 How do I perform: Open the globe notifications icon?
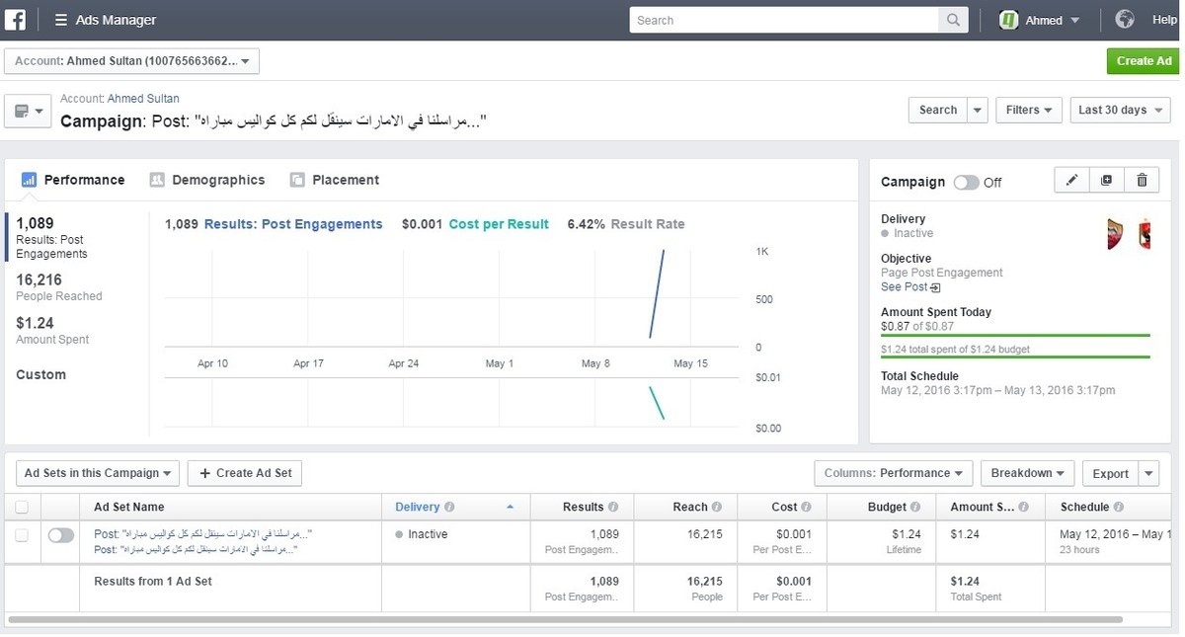pyautogui.click(x=1124, y=20)
